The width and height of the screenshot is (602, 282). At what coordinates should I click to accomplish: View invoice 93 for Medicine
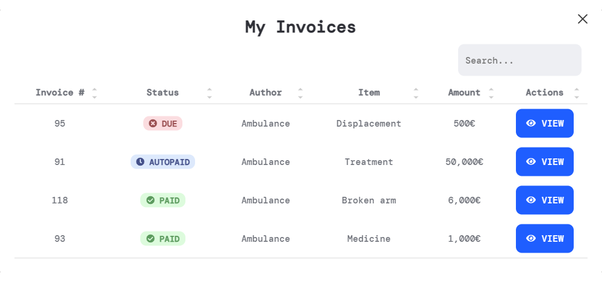click(x=544, y=239)
